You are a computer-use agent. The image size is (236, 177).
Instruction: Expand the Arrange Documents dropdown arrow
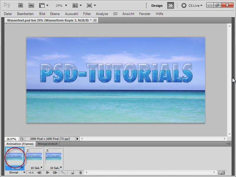tap(81, 6)
